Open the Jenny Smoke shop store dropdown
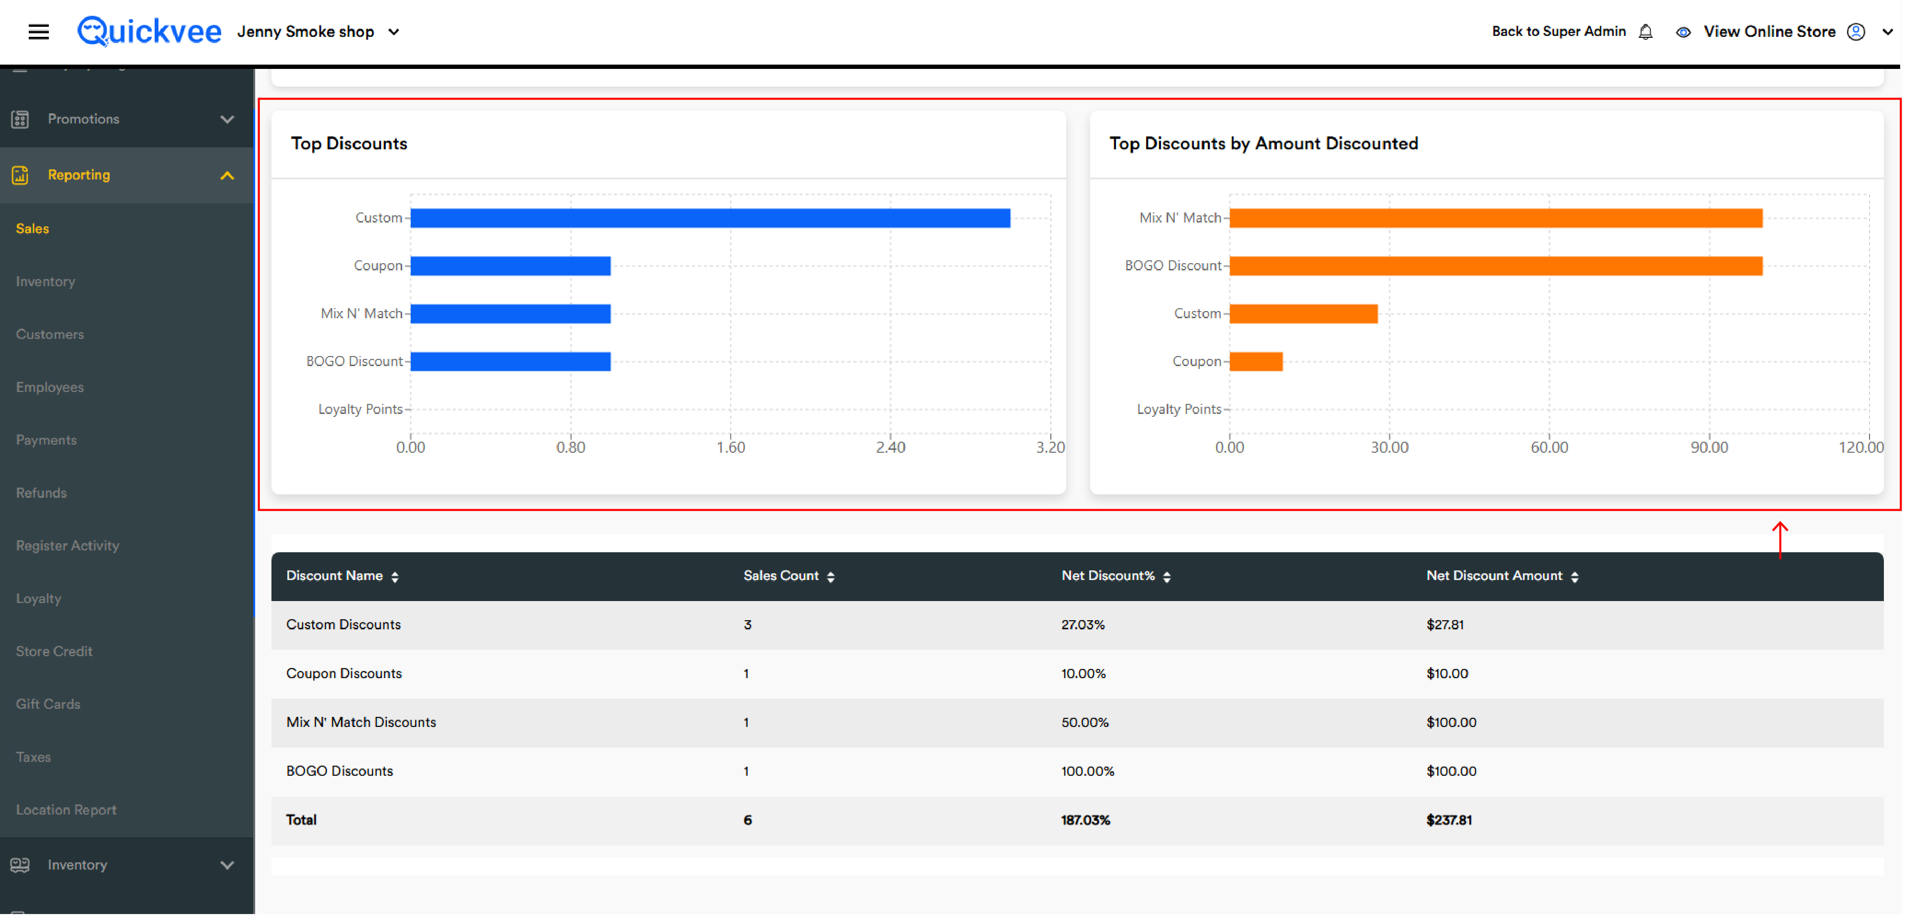The height and width of the screenshot is (915, 1915). coord(318,32)
